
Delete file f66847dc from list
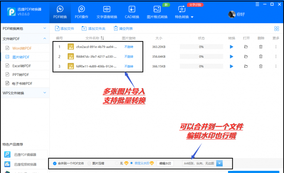(x=261, y=56)
